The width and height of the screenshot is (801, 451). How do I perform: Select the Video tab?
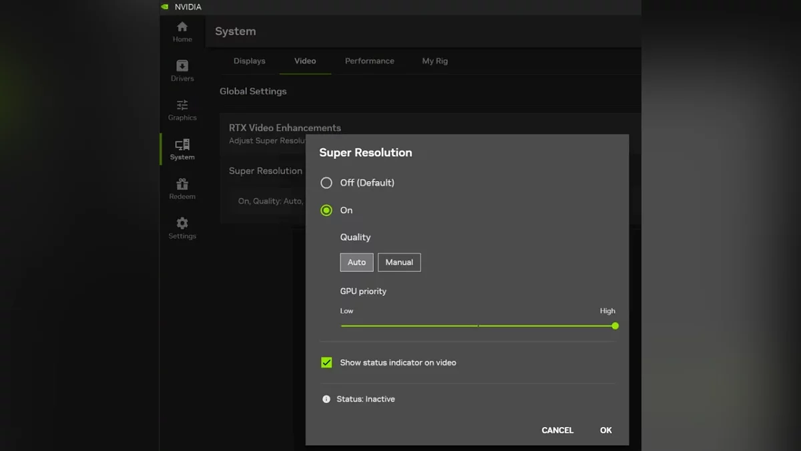[x=305, y=61]
